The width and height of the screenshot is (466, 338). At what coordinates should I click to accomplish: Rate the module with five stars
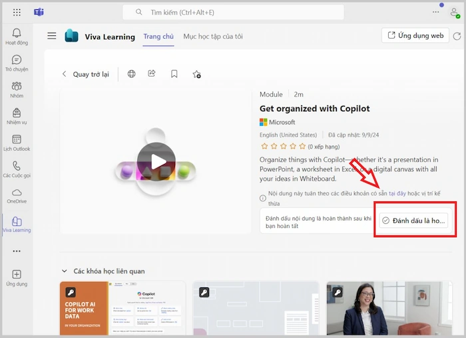click(303, 145)
